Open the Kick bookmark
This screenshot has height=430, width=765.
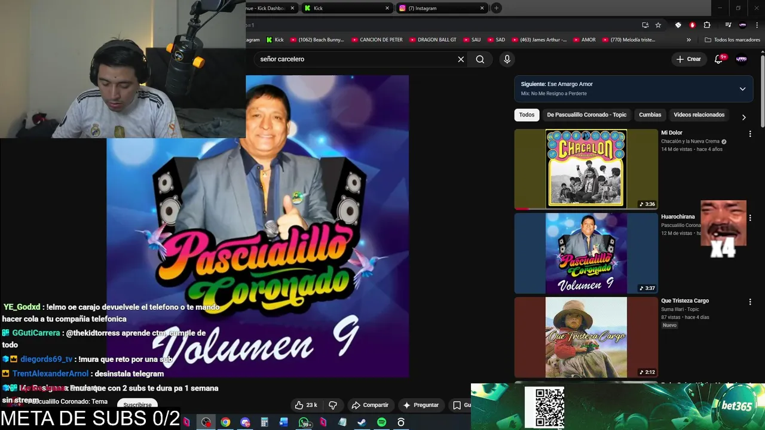click(x=274, y=40)
